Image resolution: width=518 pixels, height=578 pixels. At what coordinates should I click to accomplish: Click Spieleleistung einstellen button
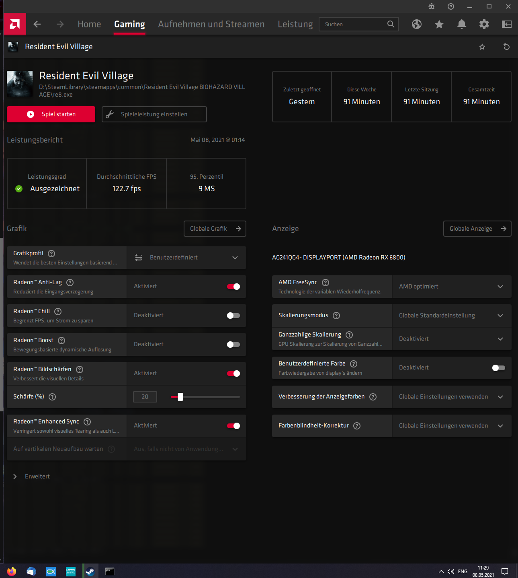[x=154, y=114]
